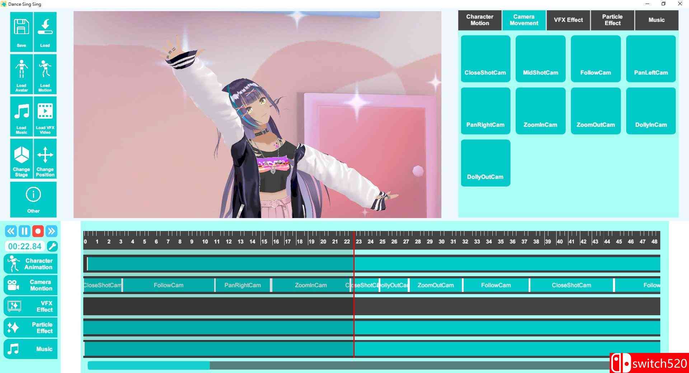
Task: Add the ZoomInCam camera preset
Action: (540, 111)
